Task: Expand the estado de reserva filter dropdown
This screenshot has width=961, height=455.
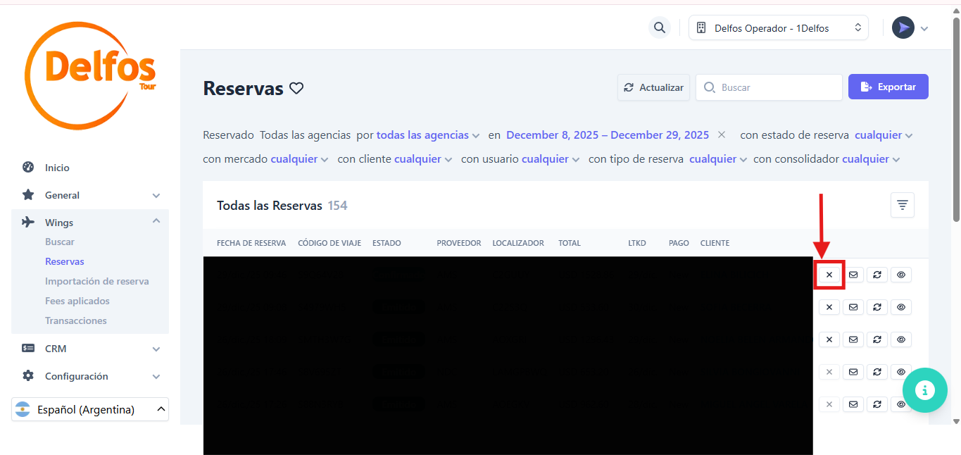Action: (x=884, y=135)
